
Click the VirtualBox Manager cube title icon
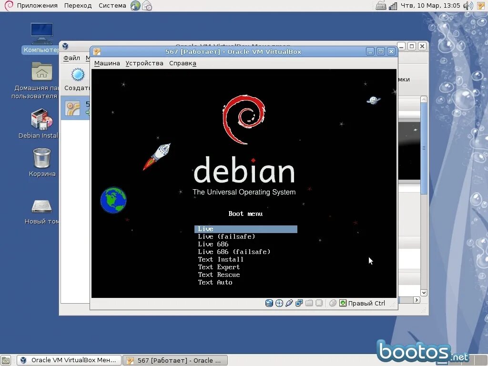pos(65,46)
